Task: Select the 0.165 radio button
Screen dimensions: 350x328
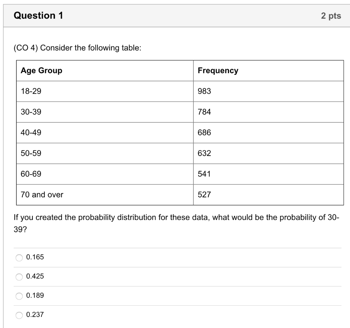Action: coord(19,258)
